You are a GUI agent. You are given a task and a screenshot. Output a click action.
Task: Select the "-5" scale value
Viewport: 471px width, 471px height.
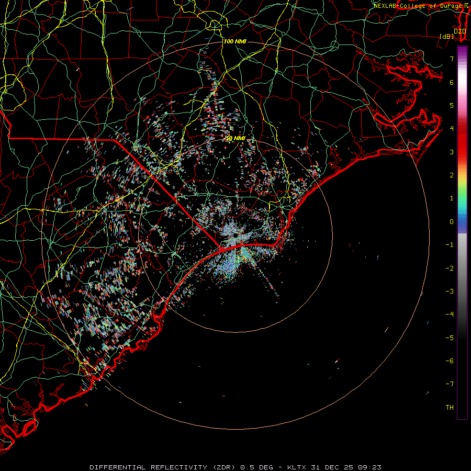(x=450, y=338)
